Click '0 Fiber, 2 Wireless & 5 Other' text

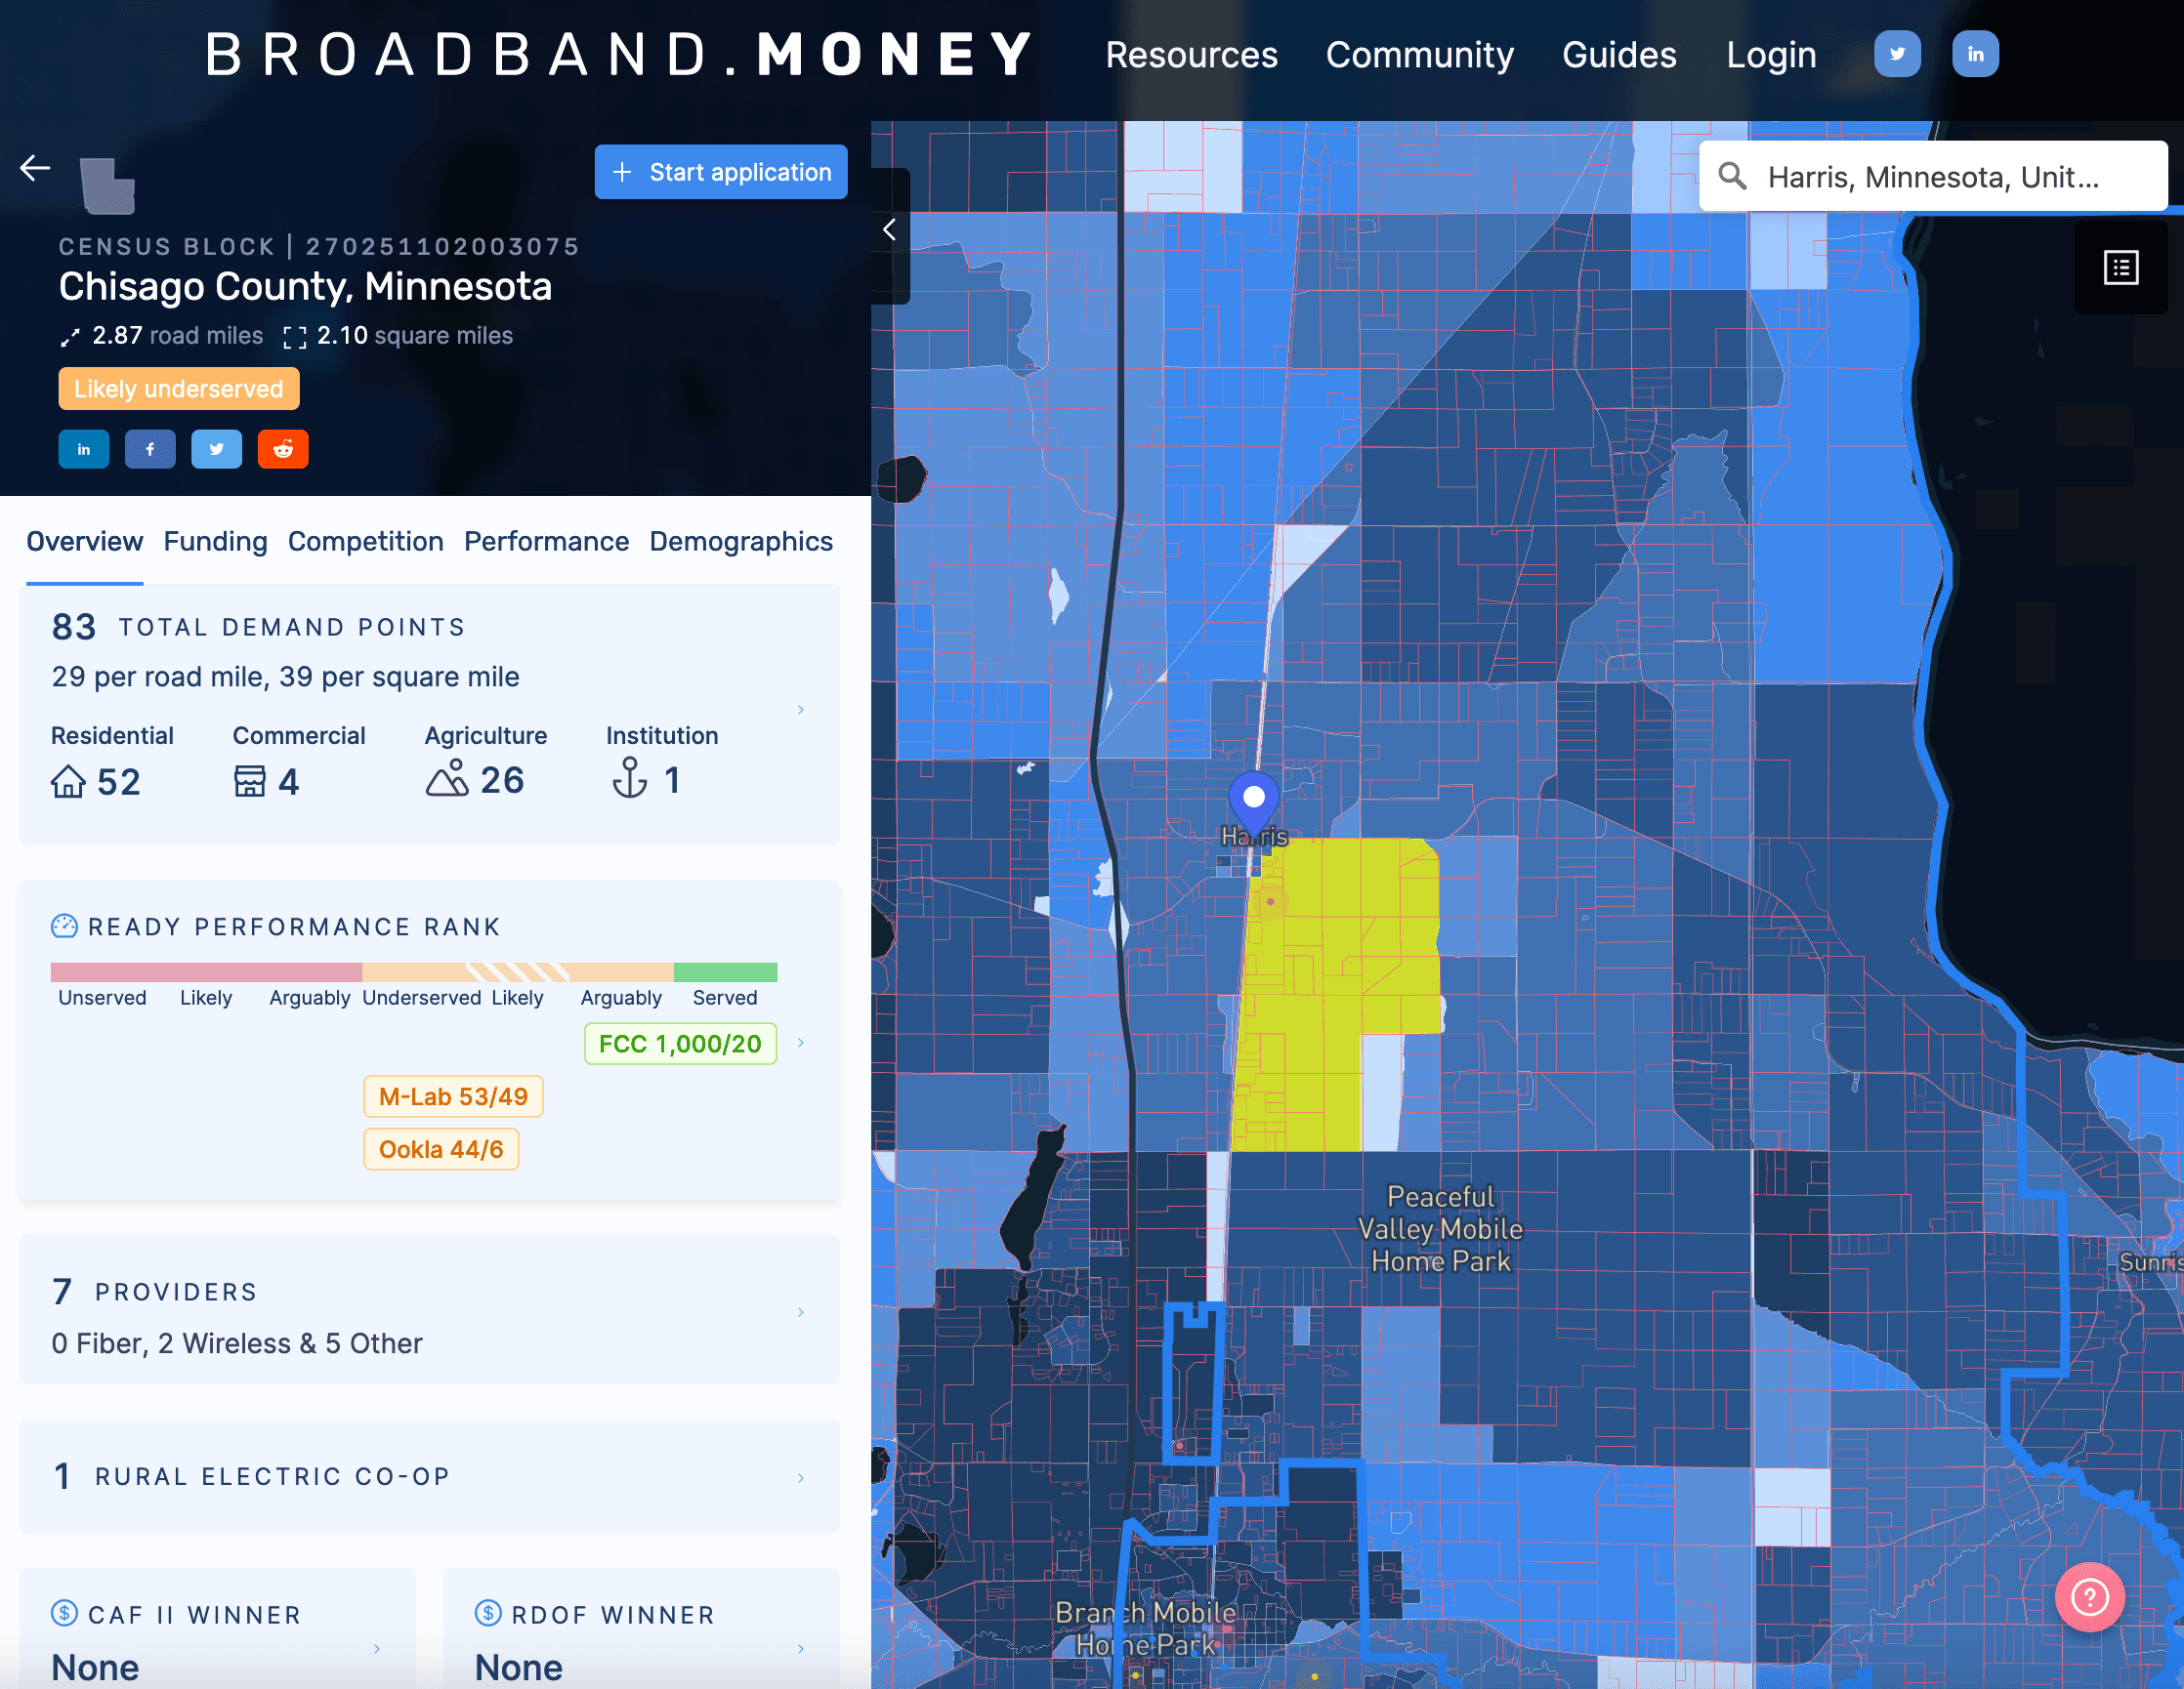(237, 1343)
